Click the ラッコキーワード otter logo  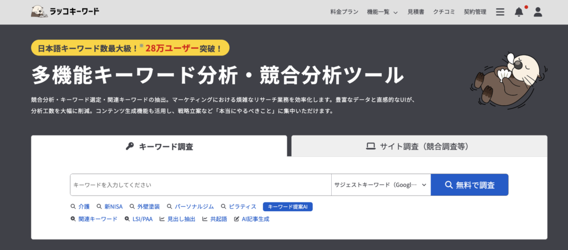click(65, 12)
